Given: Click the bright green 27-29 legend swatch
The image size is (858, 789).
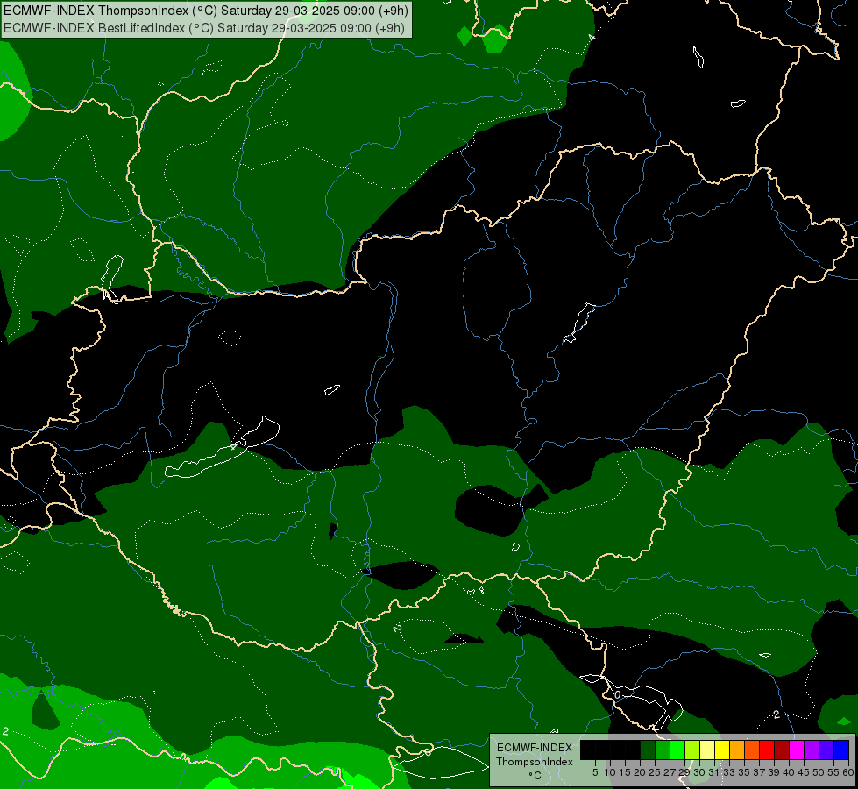Looking at the screenshot, I should point(677,750).
